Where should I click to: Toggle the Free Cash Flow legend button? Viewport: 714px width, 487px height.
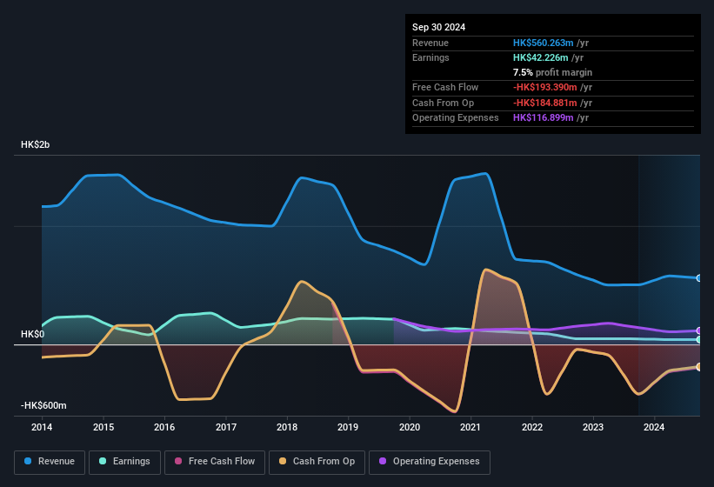click(215, 462)
